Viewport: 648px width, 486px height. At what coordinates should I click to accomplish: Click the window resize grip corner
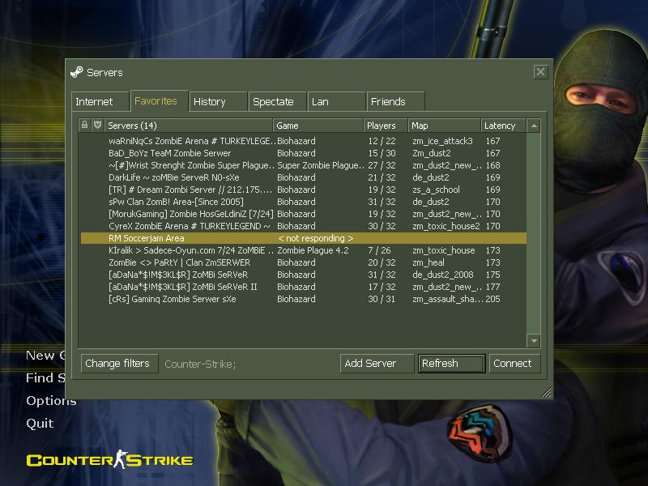click(546, 392)
